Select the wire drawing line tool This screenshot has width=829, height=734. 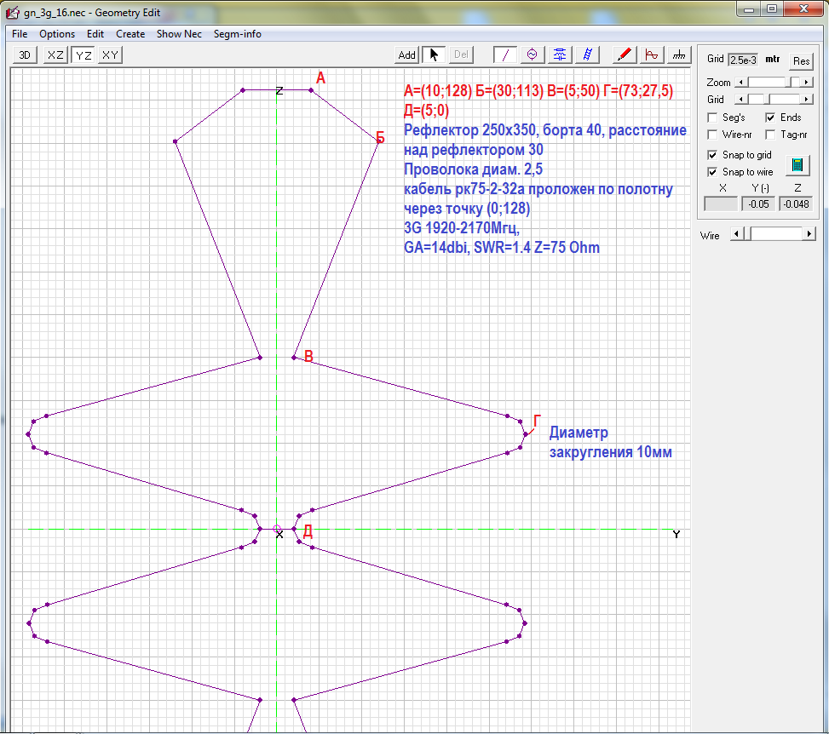pos(505,54)
